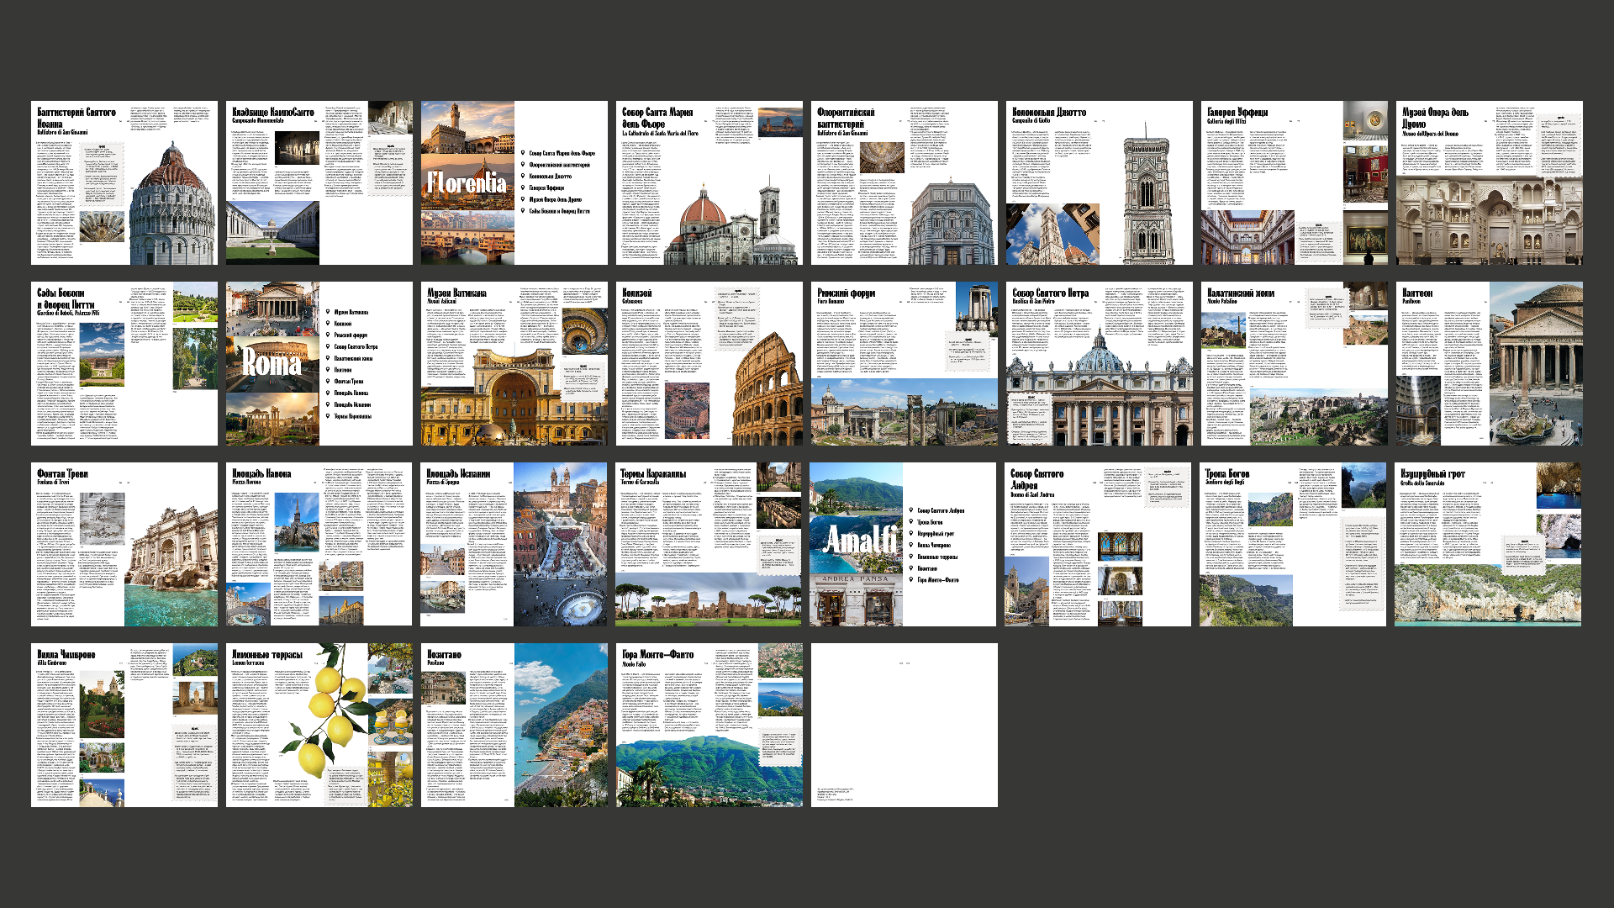Click the pin icon next to Тропа Богов
The width and height of the screenshot is (1614, 908).
pos(911,522)
